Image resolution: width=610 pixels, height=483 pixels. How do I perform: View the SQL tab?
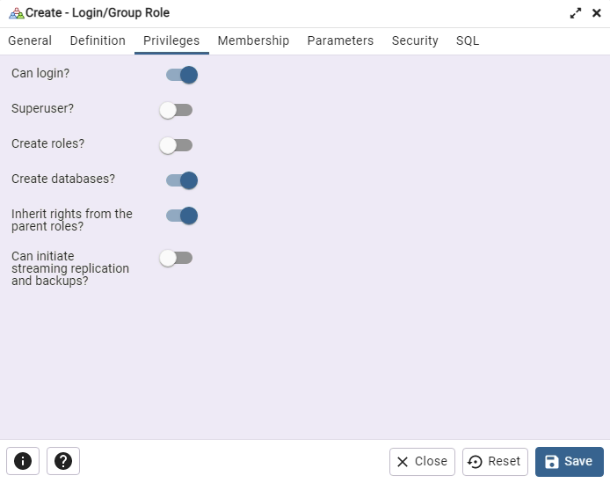pyautogui.click(x=468, y=40)
